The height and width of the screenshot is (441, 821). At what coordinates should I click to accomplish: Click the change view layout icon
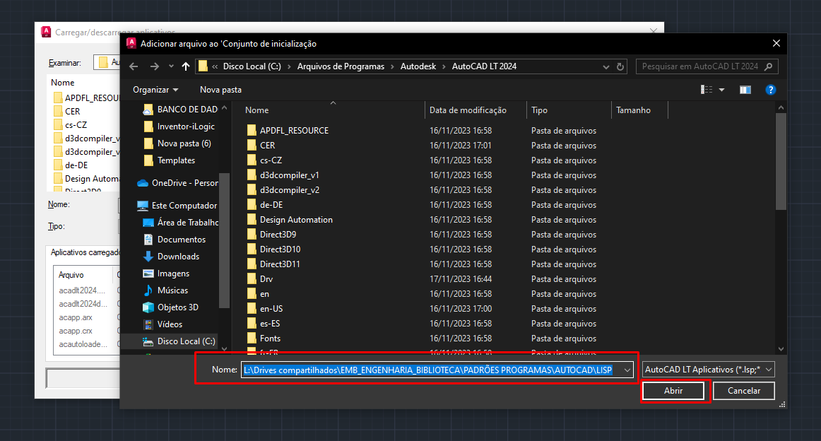(x=707, y=90)
